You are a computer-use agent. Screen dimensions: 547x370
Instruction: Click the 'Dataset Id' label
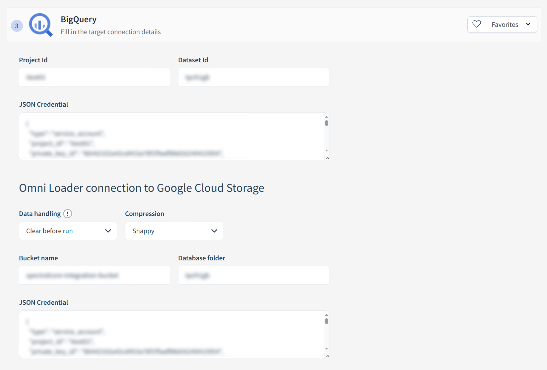pos(193,60)
